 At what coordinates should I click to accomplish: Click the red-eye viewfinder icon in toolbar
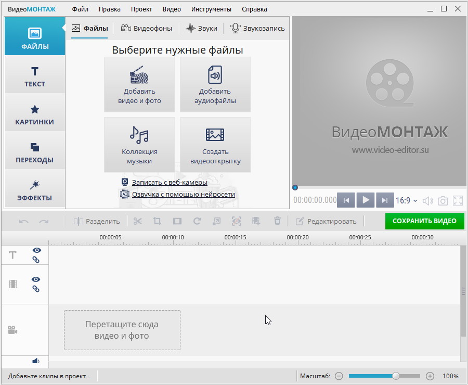pos(237,221)
